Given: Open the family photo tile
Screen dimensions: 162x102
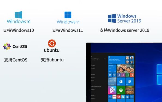Looking at the screenshot, I should click(x=125, y=68).
